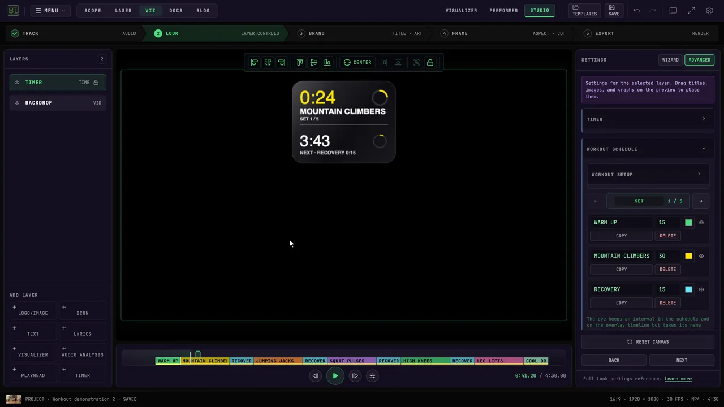Switch to the Laser tab

(x=123, y=11)
